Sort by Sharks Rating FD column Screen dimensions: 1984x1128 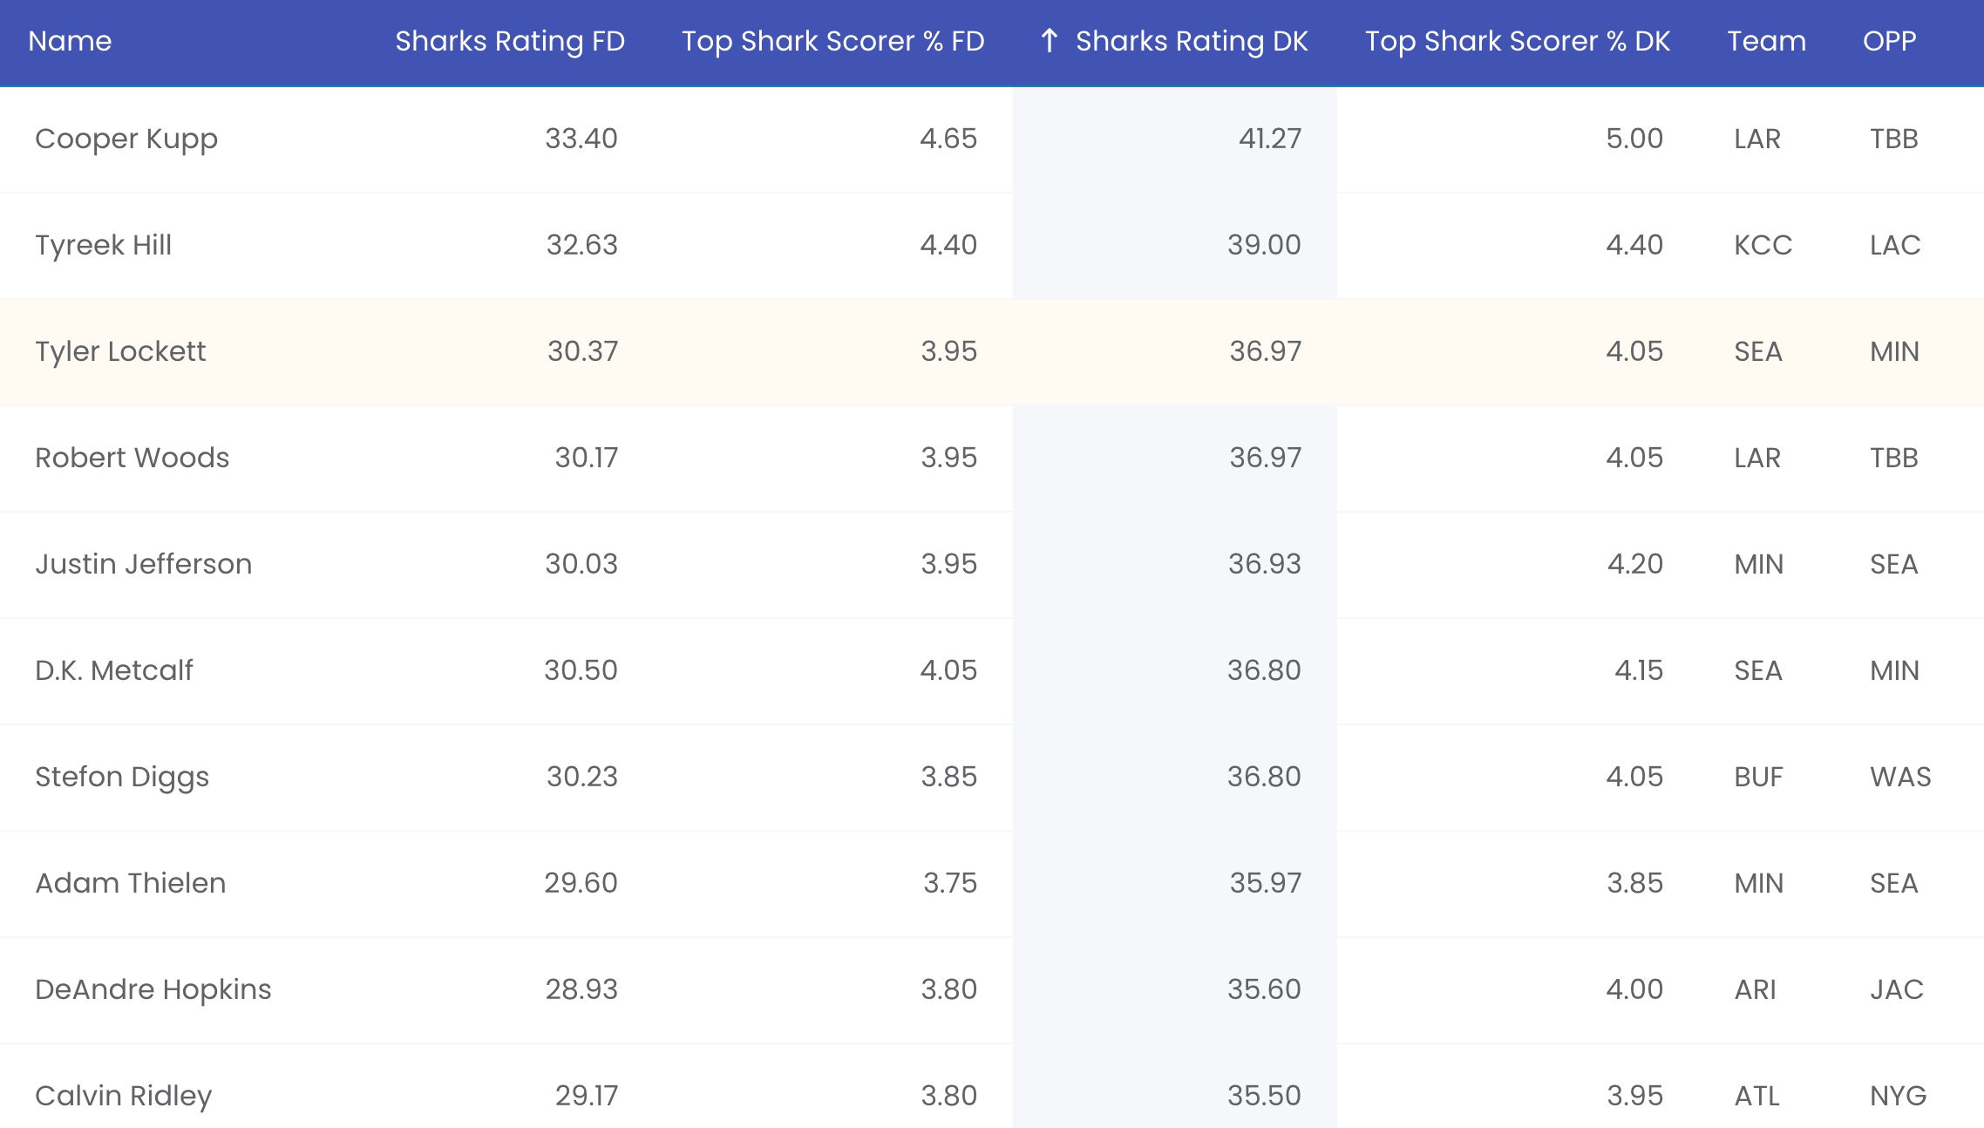(510, 41)
